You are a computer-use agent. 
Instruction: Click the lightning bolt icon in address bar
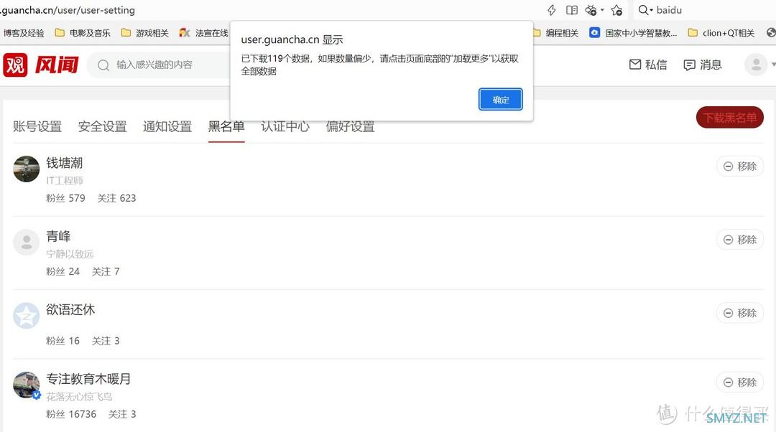click(x=551, y=10)
